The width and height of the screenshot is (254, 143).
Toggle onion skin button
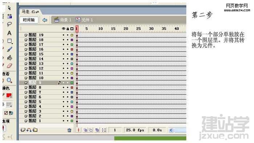[x=85, y=130]
